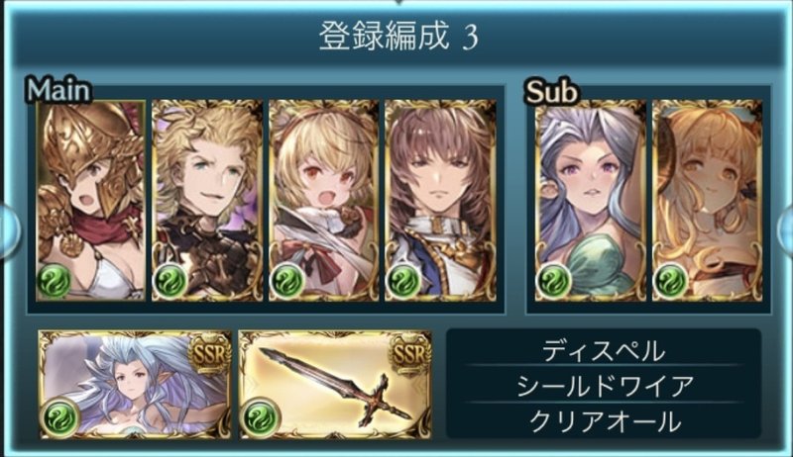Click wind element icon on helmet character
This screenshot has height=457, width=793.
55,280
